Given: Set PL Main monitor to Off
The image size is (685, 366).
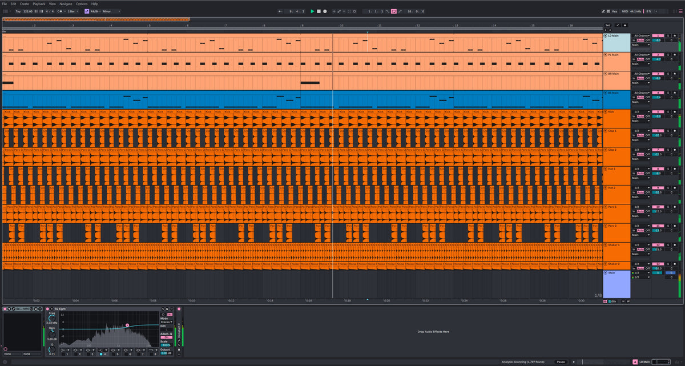Looking at the screenshot, I should click(647, 59).
